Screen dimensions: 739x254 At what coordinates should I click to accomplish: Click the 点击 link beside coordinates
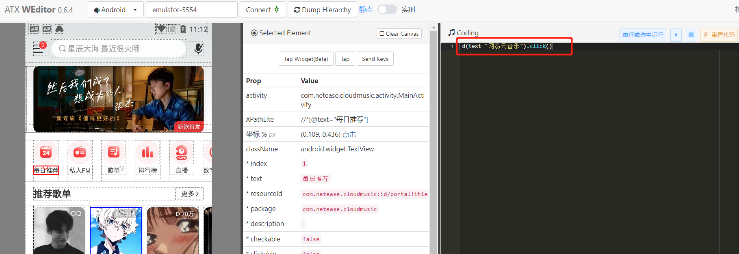pos(349,134)
